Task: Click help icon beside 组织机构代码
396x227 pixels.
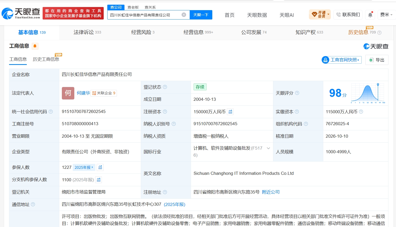Action: [306, 124]
